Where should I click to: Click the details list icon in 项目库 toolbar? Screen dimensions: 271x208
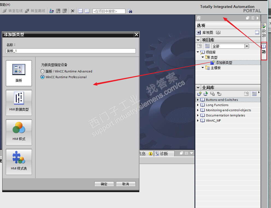point(207,46)
